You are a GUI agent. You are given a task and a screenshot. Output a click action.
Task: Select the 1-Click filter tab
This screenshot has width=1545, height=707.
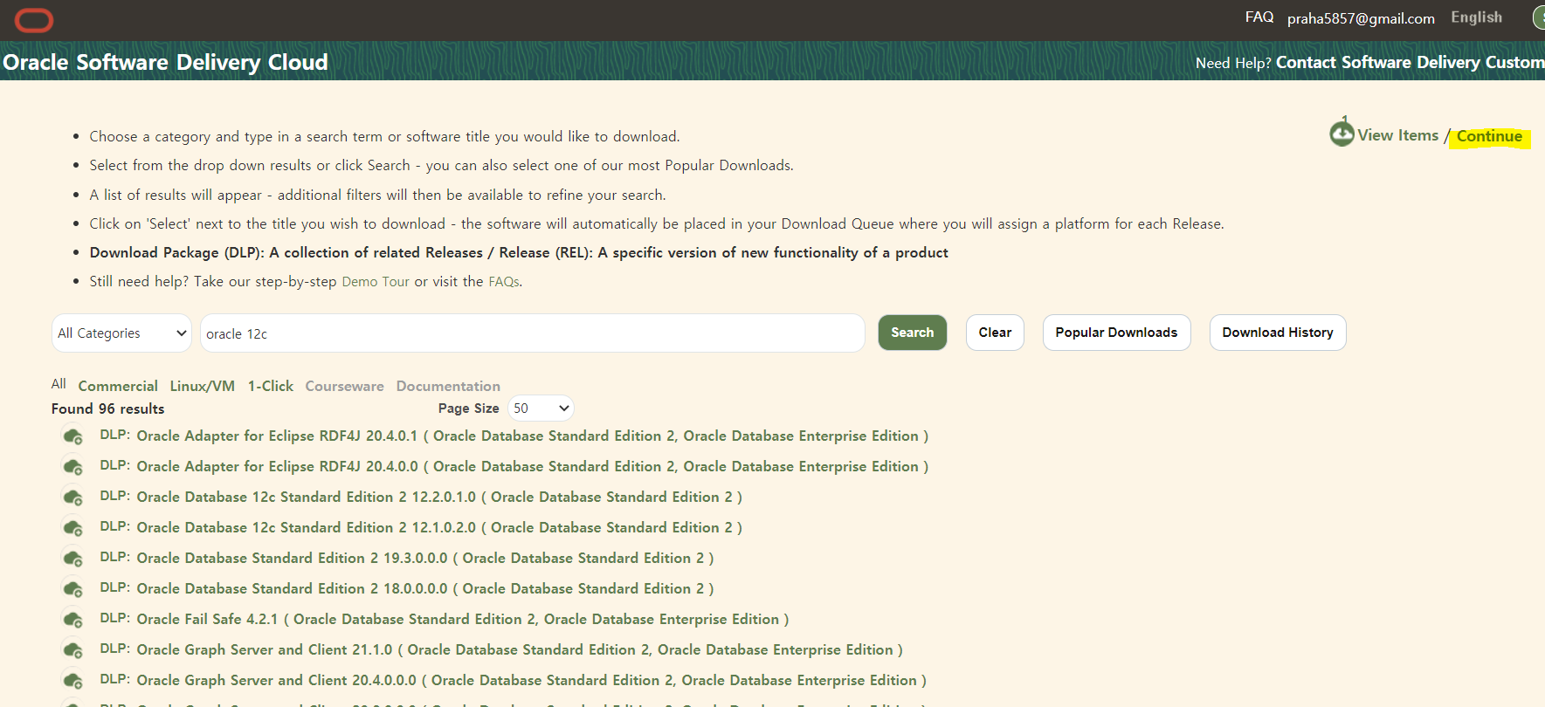pos(271,386)
